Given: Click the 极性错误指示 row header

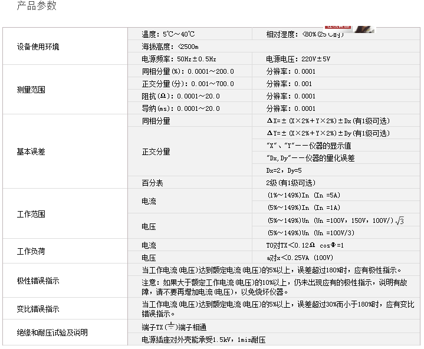Looking at the screenshot, I should (x=38, y=281).
